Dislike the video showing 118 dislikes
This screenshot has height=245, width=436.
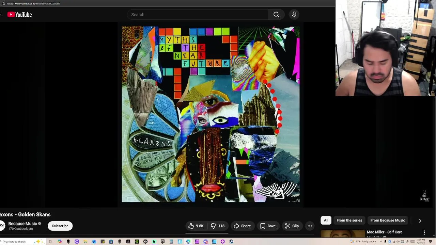pos(218,226)
